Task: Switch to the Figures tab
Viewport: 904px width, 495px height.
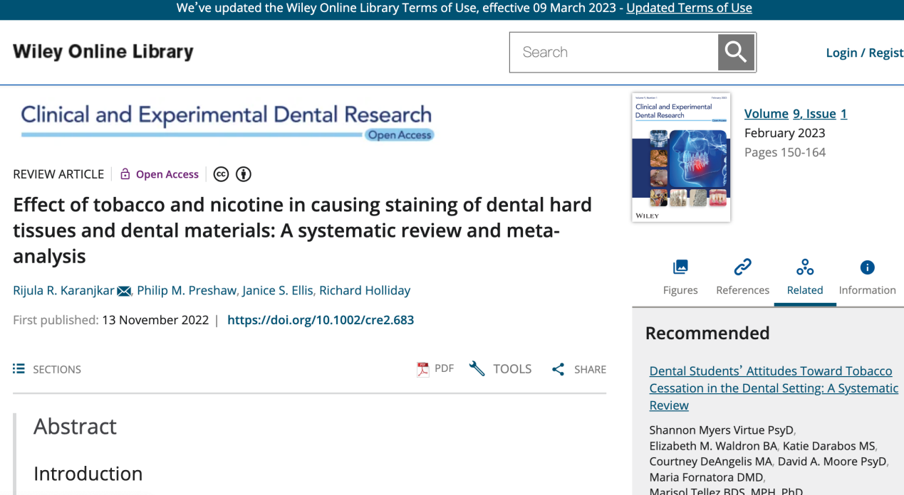Action: (680, 277)
